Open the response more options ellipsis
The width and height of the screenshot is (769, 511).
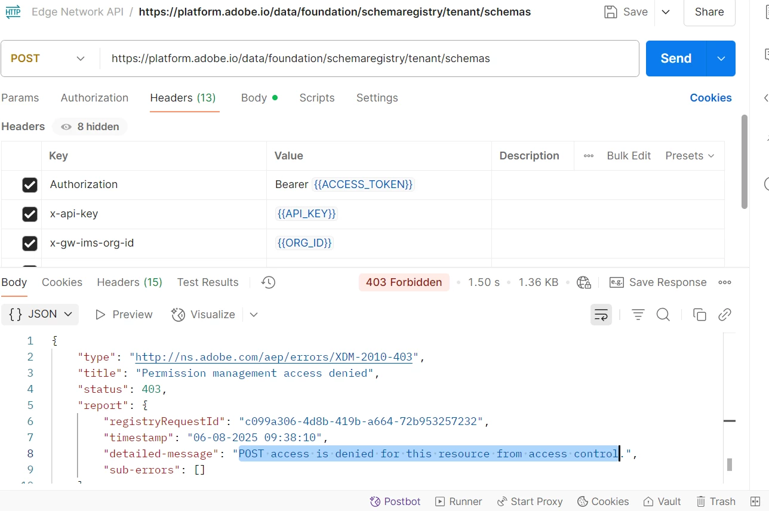coord(725,282)
